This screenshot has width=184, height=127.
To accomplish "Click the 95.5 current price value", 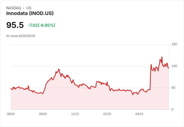I will [15, 25].
